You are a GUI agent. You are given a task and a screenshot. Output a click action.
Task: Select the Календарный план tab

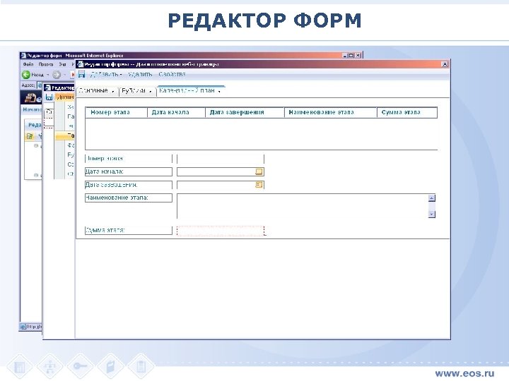tap(187, 91)
